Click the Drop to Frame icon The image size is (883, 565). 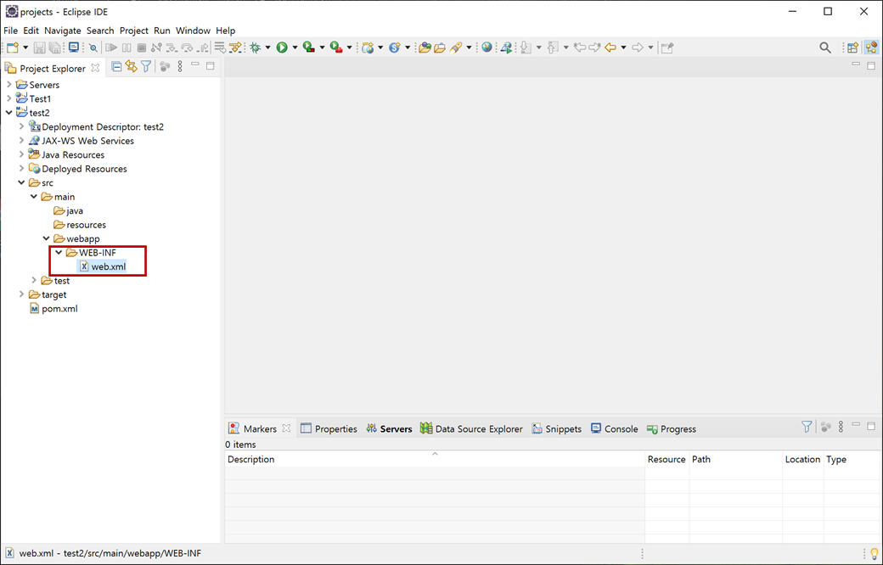tap(220, 48)
